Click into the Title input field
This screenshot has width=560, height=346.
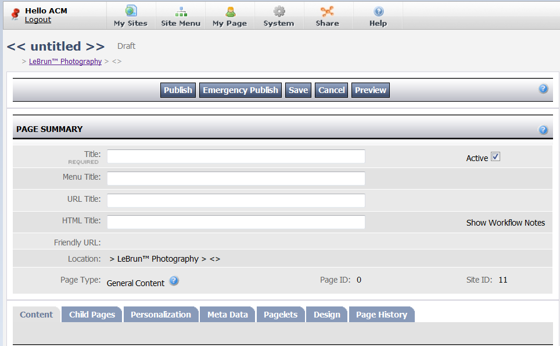click(236, 156)
